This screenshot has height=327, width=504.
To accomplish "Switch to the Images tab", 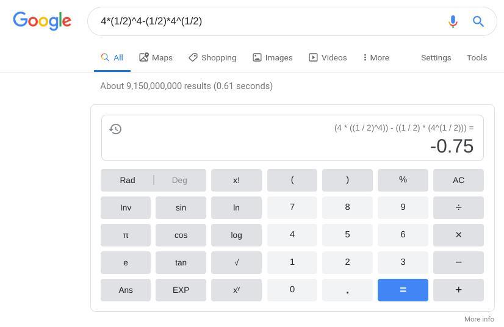I will click(x=273, y=57).
